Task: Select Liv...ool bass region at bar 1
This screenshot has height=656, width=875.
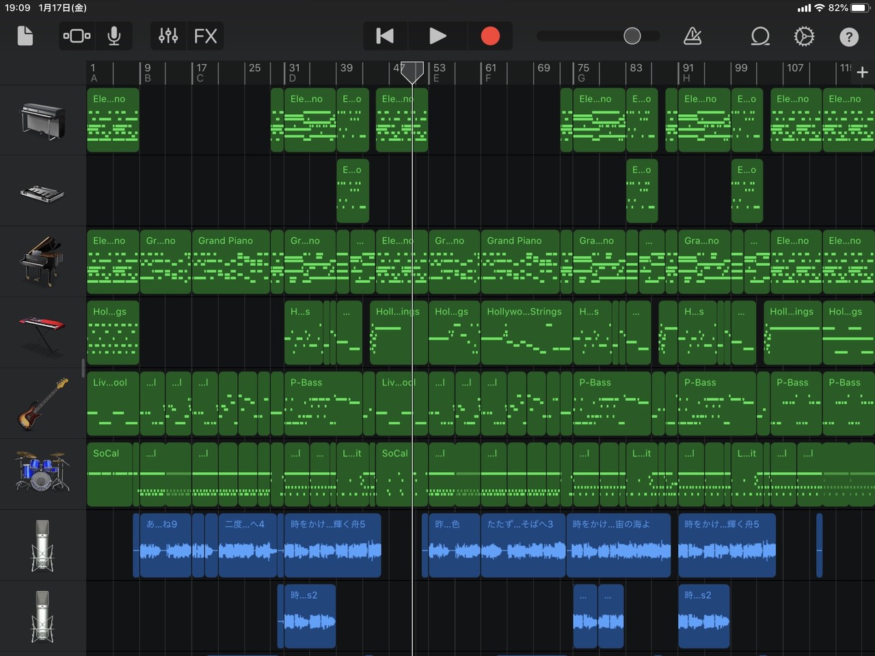Action: click(x=113, y=403)
